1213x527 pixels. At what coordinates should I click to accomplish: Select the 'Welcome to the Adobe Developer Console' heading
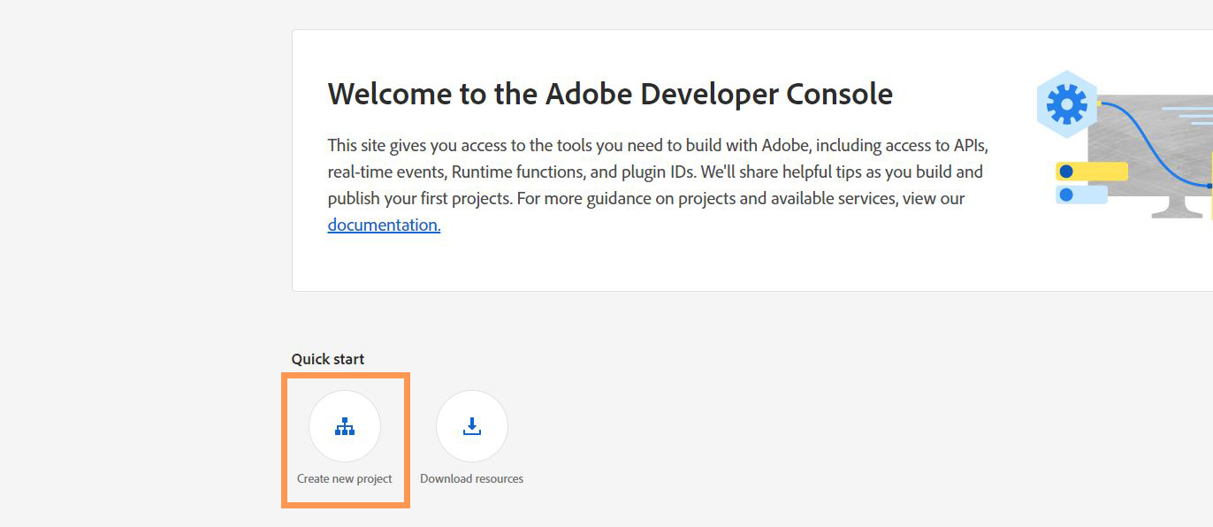pos(610,94)
